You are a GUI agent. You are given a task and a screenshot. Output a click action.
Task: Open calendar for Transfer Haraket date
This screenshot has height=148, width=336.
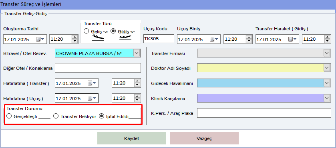(292, 39)
